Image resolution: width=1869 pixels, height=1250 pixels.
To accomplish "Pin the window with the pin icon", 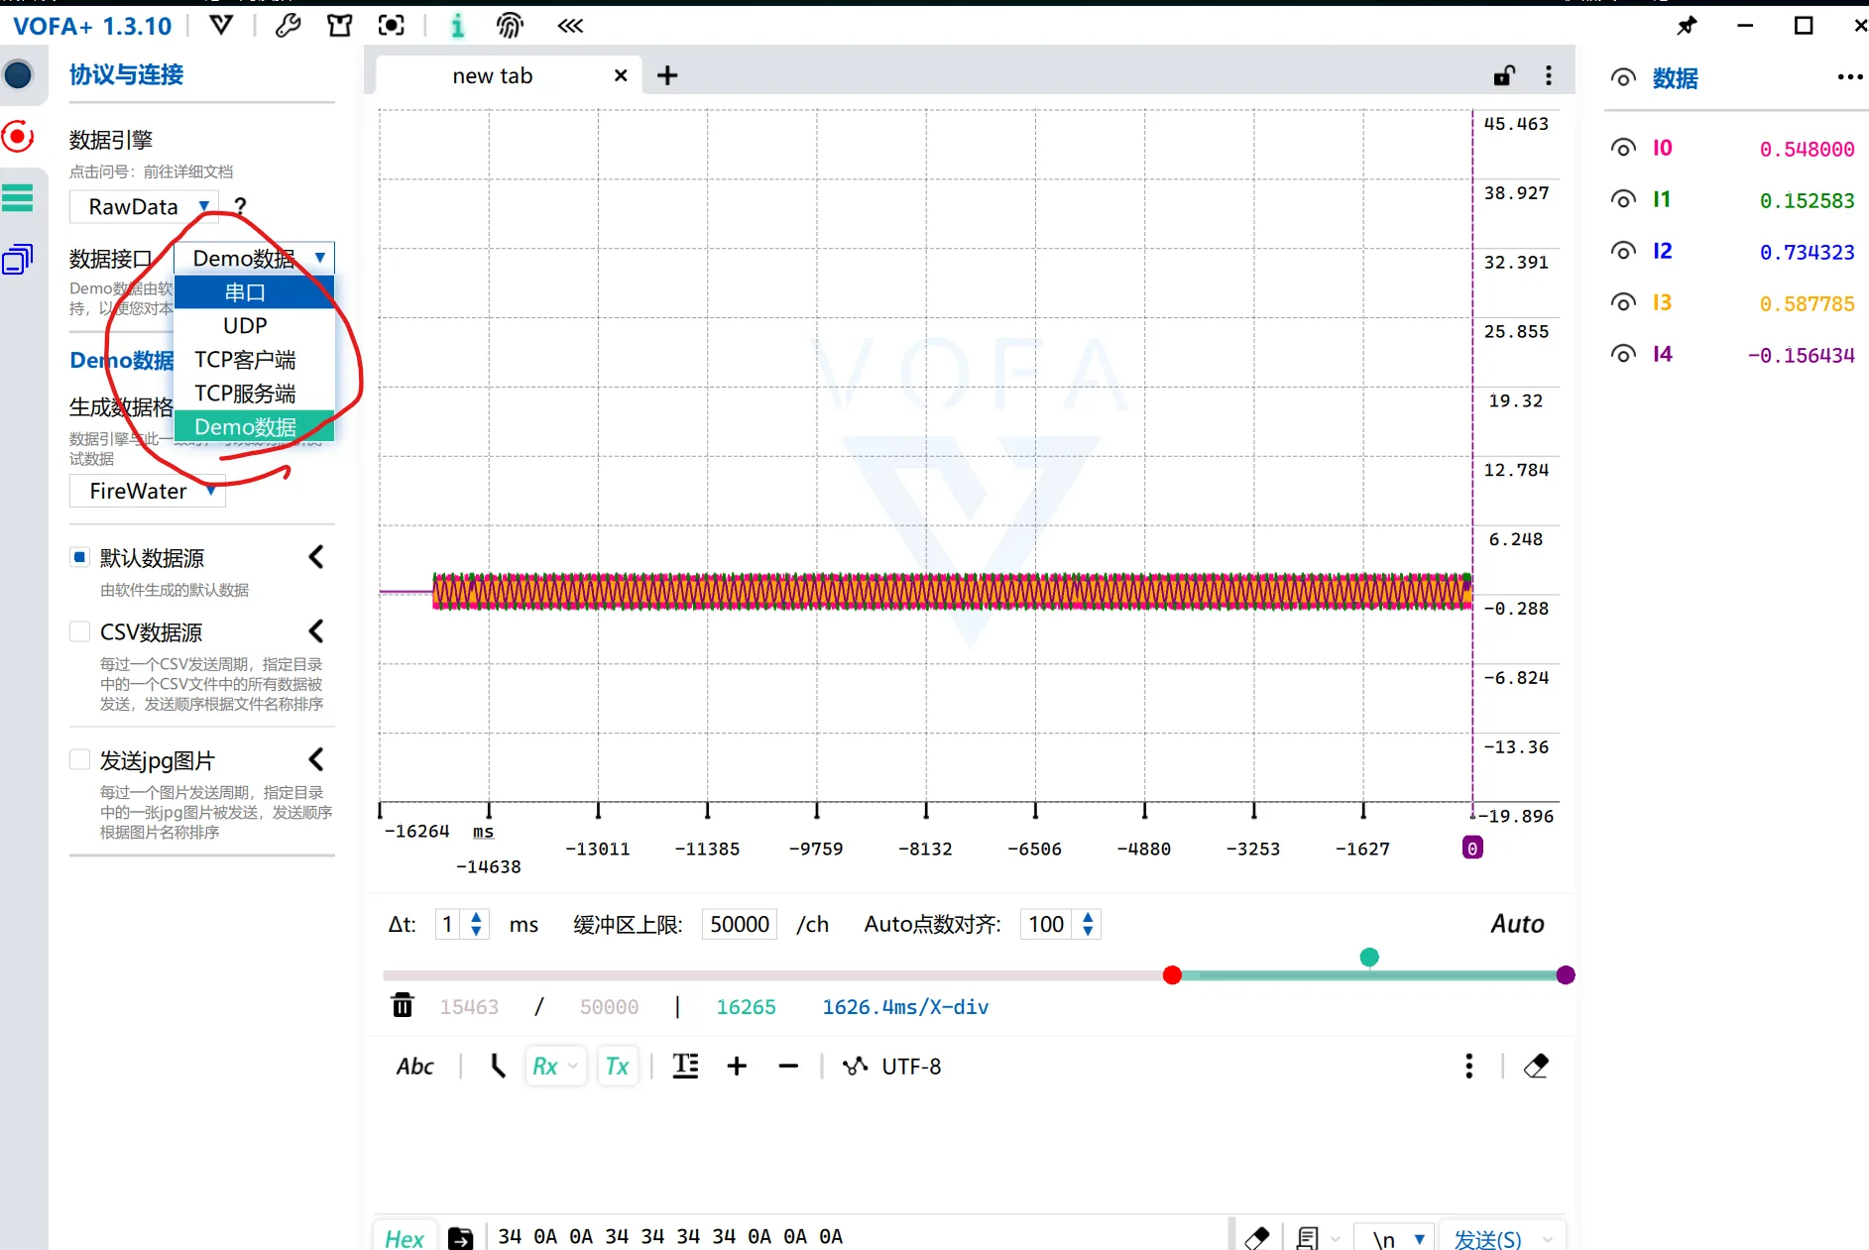I will [x=1687, y=26].
